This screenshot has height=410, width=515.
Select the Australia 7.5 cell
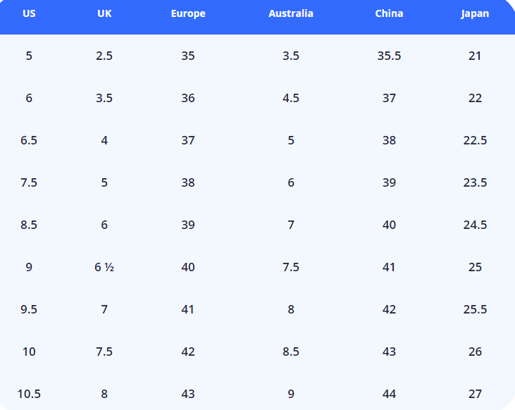click(x=291, y=267)
